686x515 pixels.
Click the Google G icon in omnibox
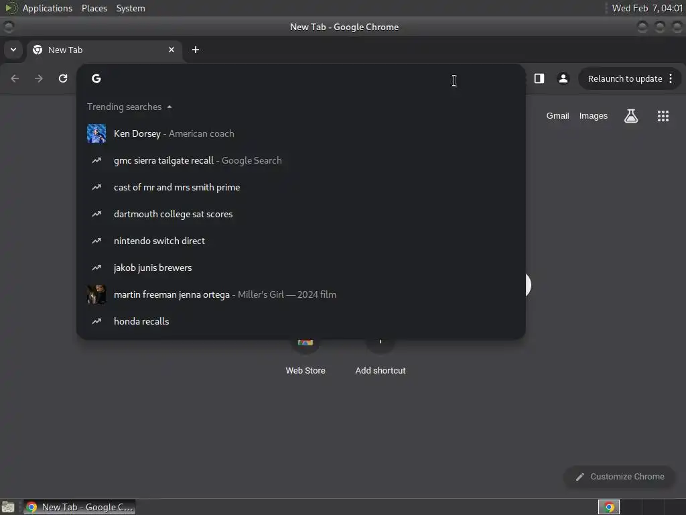(96, 78)
